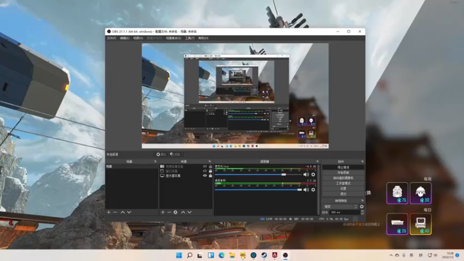The width and height of the screenshot is (464, 261).
Task: Pop out the Controls dock using its header icon
Action: [362, 161]
